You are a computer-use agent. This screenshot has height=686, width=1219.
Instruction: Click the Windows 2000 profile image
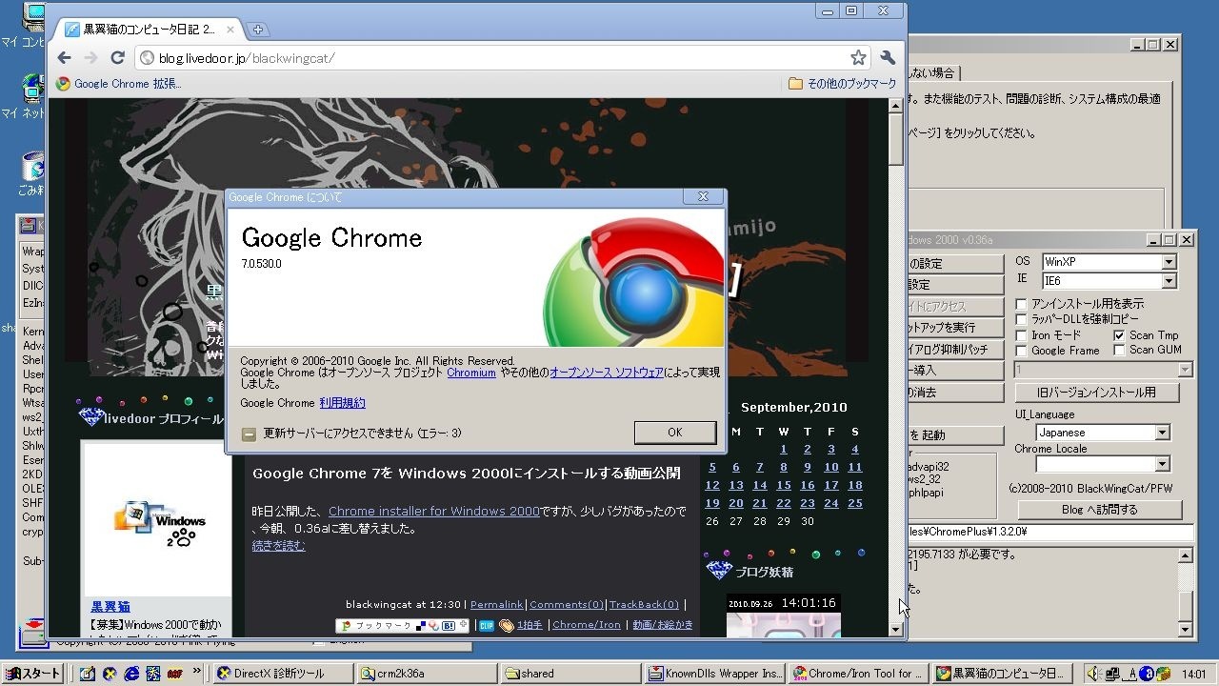pos(157,519)
